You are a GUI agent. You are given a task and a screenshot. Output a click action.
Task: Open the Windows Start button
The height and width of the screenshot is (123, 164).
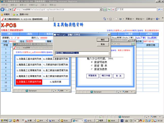coord(4,121)
